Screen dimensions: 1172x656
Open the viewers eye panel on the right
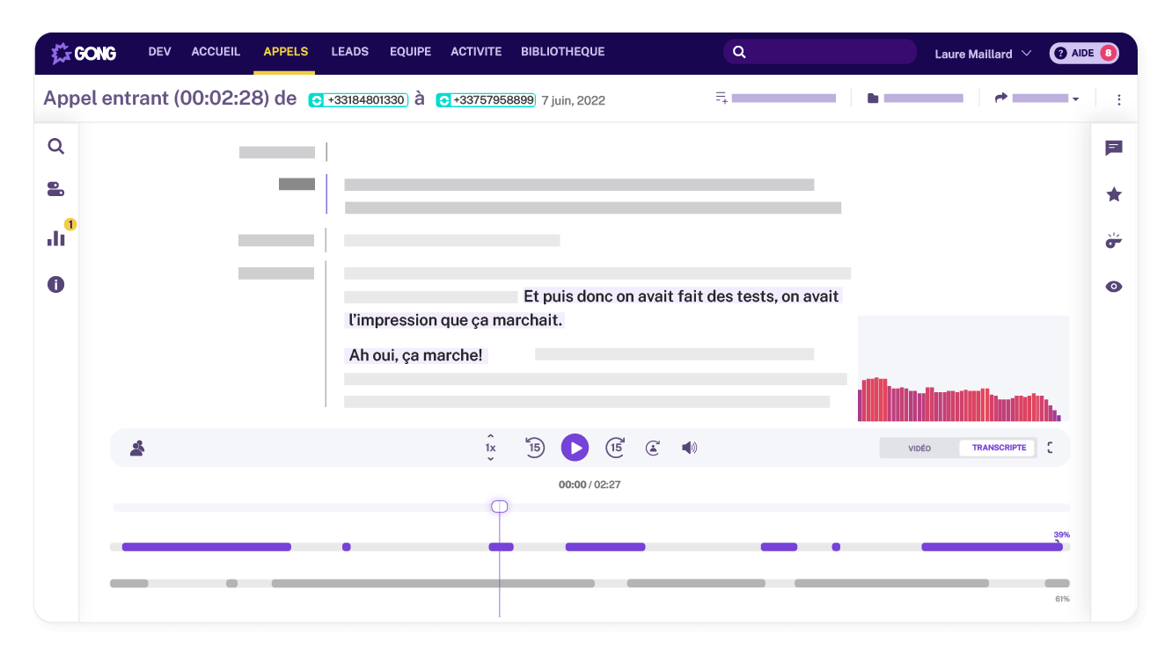pyautogui.click(x=1114, y=286)
